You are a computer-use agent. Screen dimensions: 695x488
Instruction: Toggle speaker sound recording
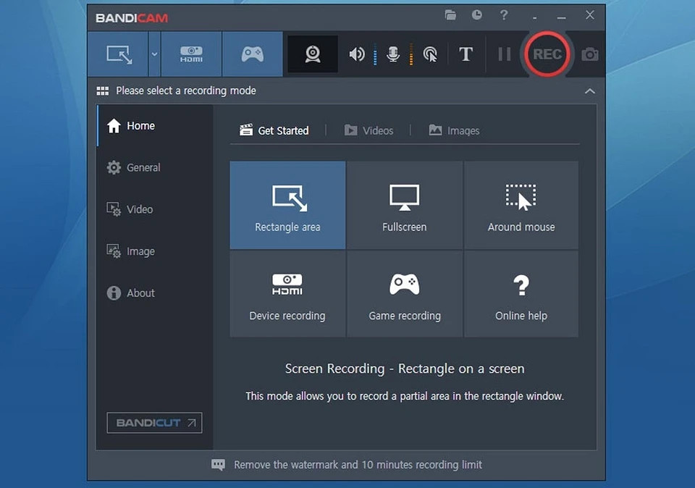click(357, 54)
